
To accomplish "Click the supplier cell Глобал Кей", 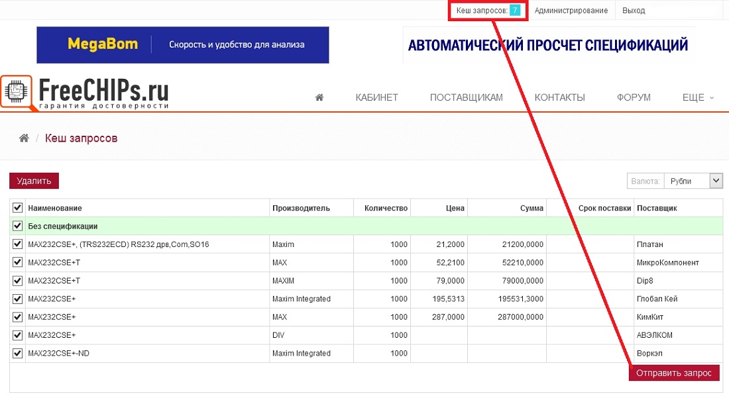I will point(657,299).
